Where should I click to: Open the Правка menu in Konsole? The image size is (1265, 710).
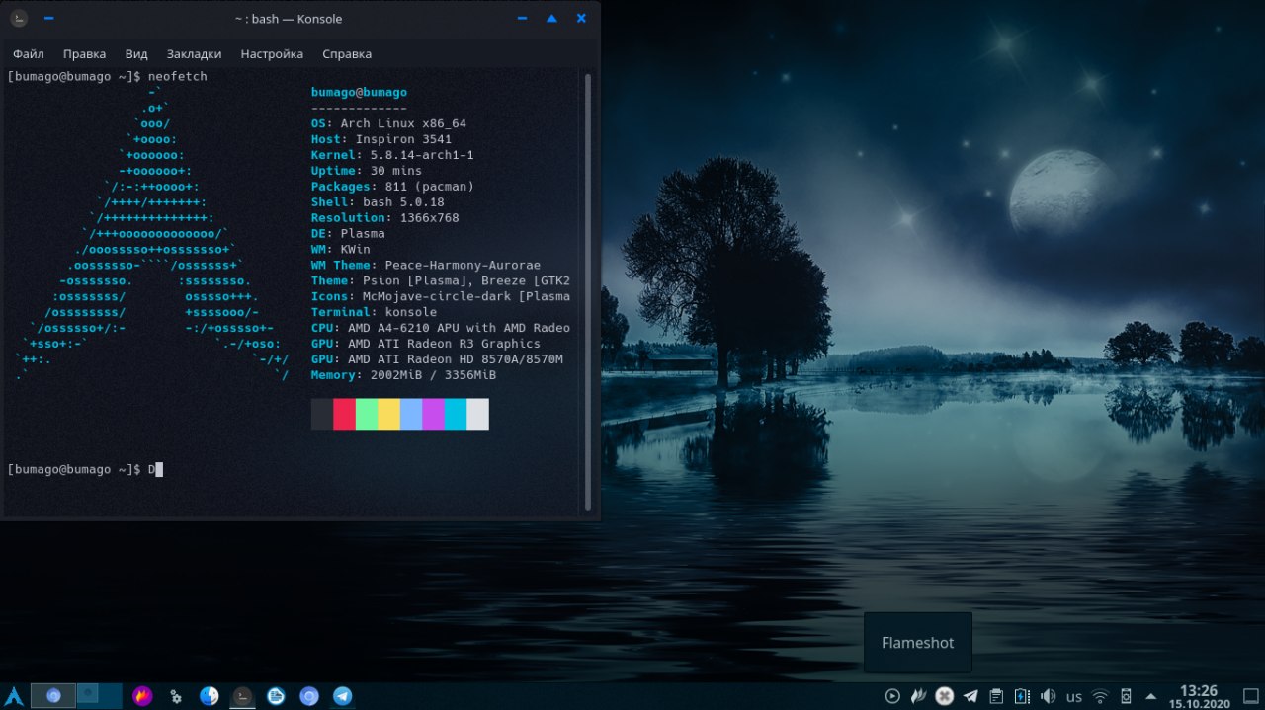84,54
